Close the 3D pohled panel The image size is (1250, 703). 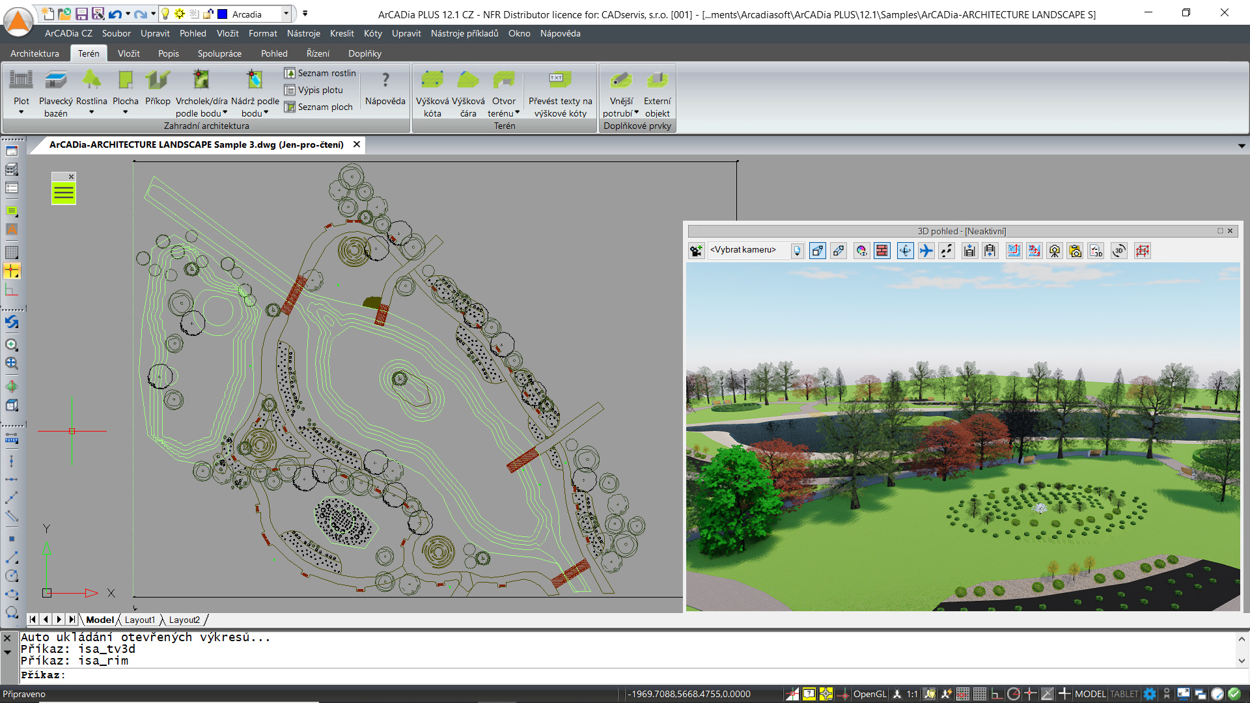coord(1230,231)
